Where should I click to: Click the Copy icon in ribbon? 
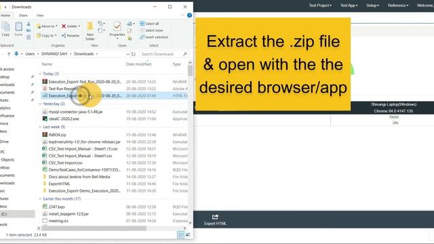click(x=5, y=29)
